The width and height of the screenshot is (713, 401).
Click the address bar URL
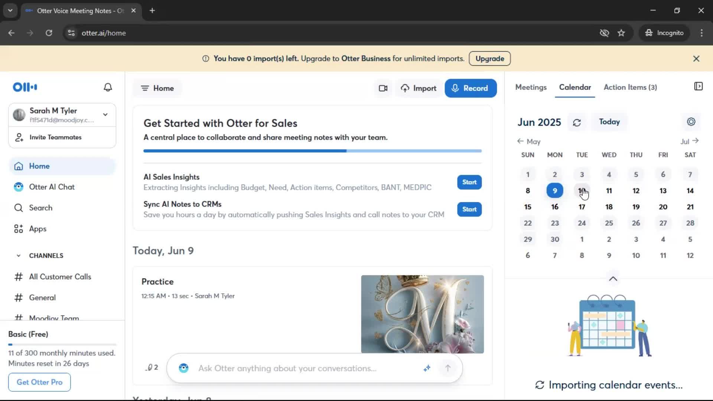coord(104,33)
